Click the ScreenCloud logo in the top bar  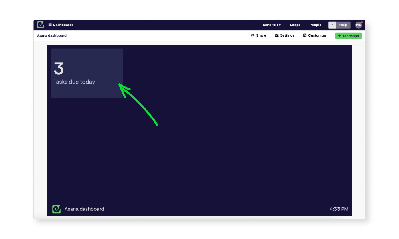pos(40,24)
